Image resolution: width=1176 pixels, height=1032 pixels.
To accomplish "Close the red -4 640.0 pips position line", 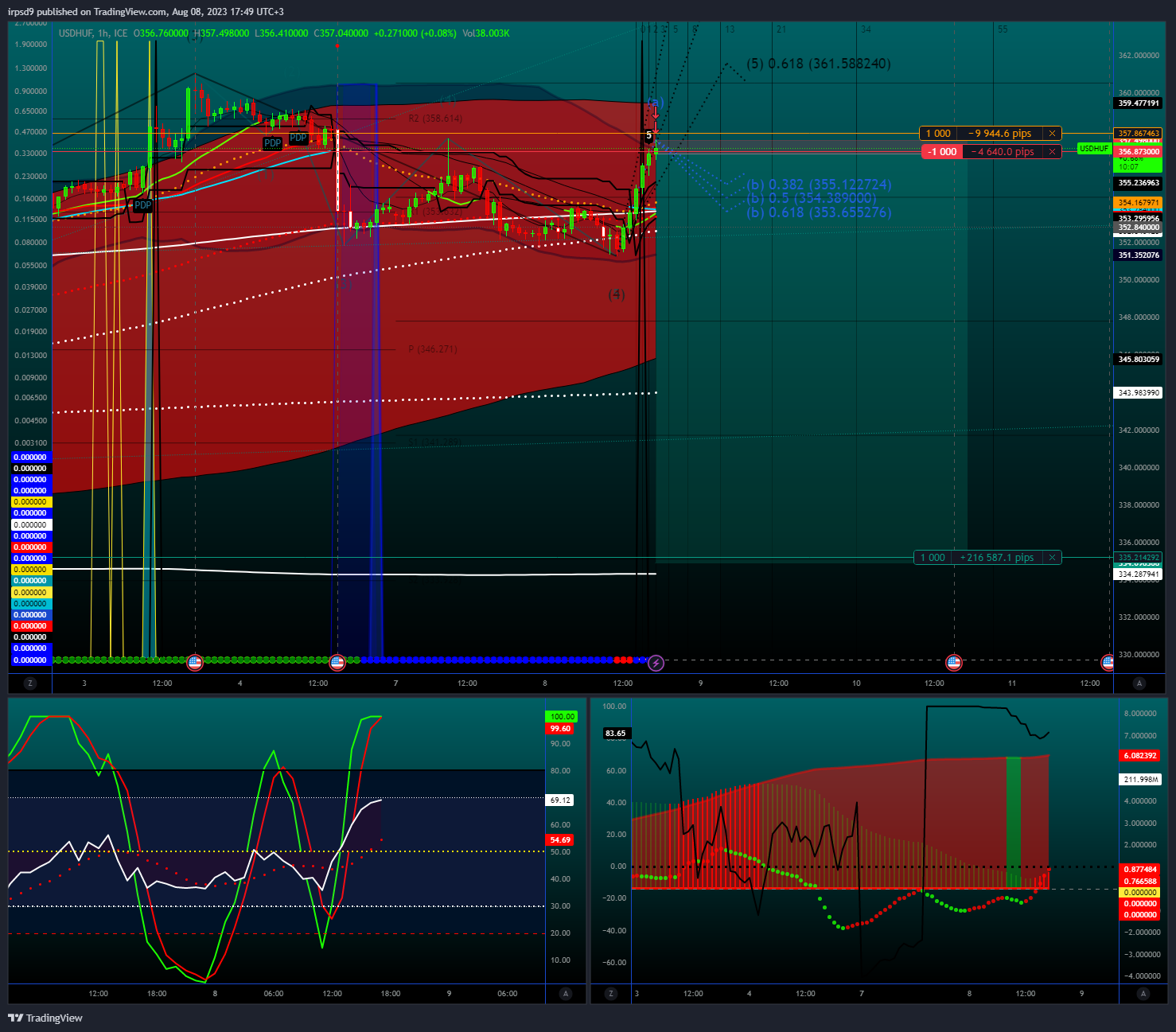I will click(x=1052, y=152).
